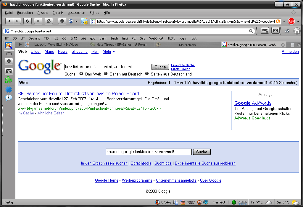
Task: Click the blue folder duck toolbar icon
Action: pos(84,21)
